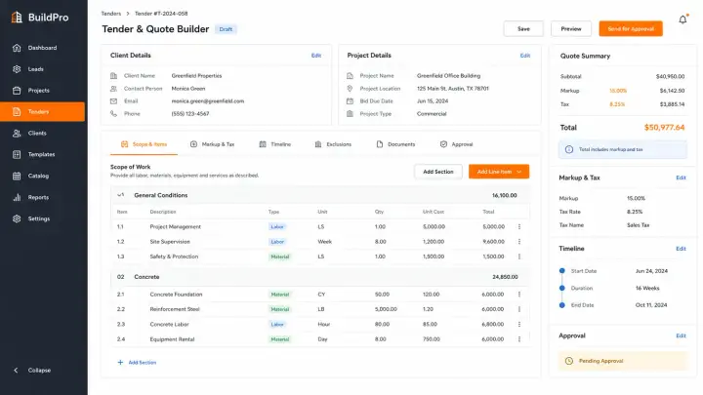
Task: Switch to Documents tab
Action: (395, 144)
